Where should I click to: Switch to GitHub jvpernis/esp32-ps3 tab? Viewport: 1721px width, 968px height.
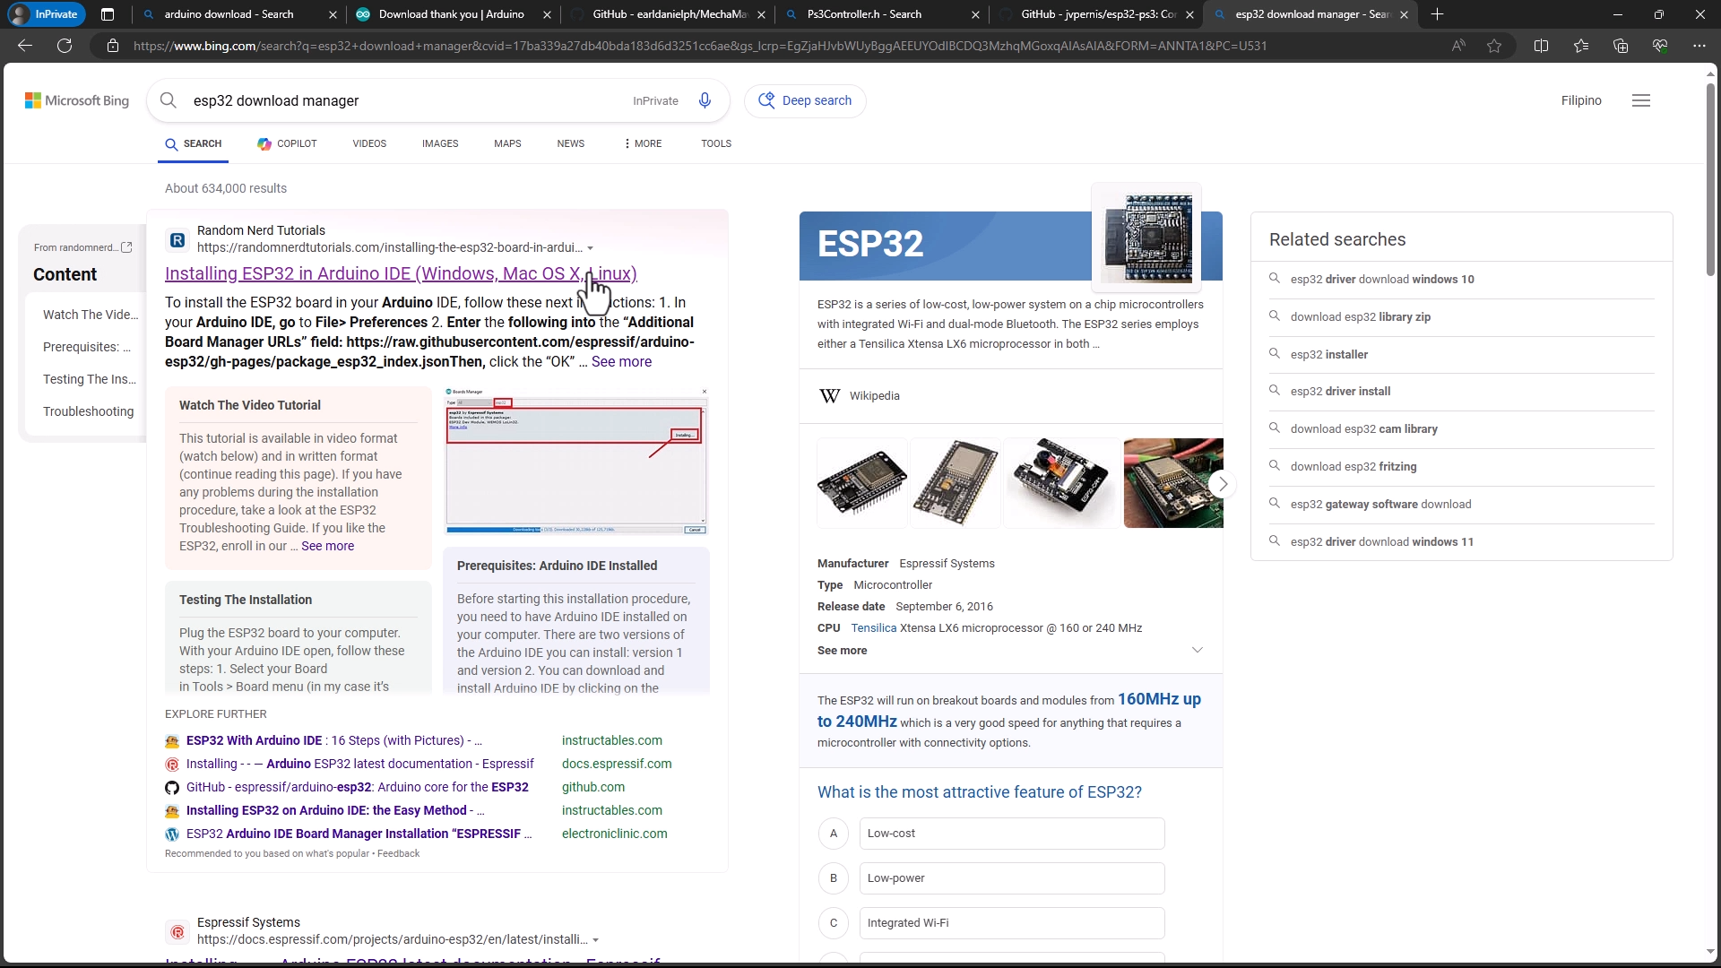point(1097,14)
